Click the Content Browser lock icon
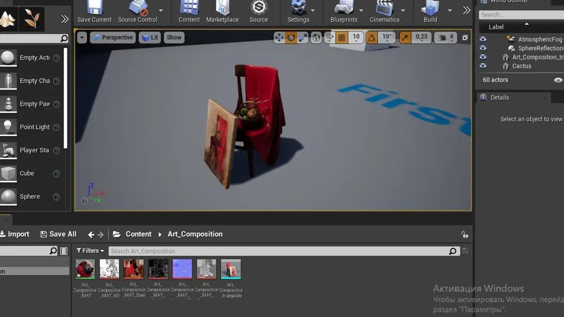The width and height of the screenshot is (564, 317). (464, 234)
